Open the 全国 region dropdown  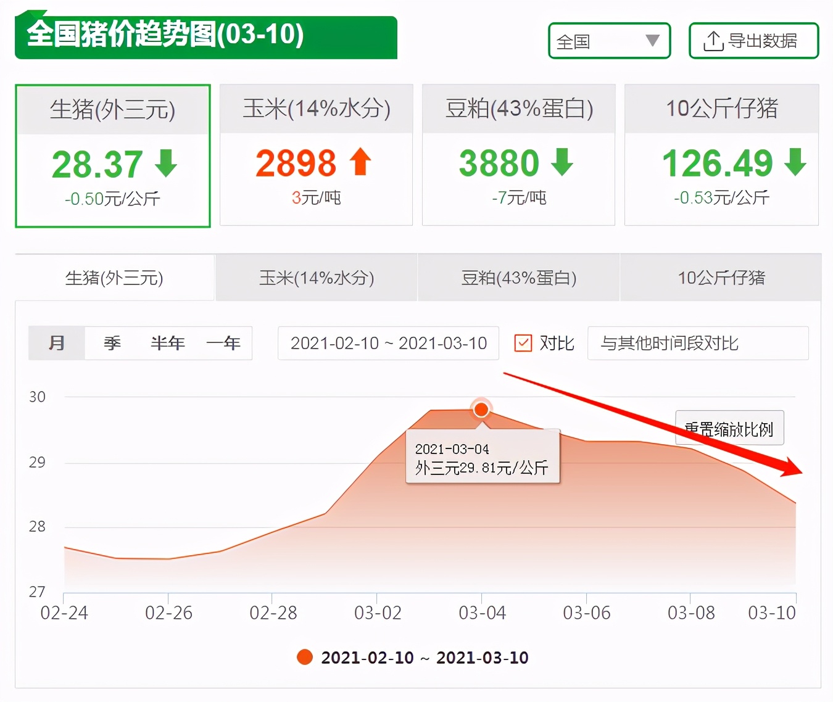[x=609, y=41]
